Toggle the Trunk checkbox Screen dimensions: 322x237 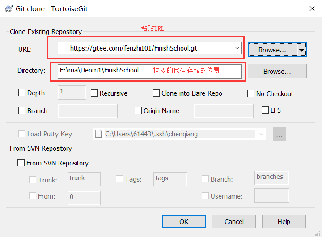tap(33, 180)
